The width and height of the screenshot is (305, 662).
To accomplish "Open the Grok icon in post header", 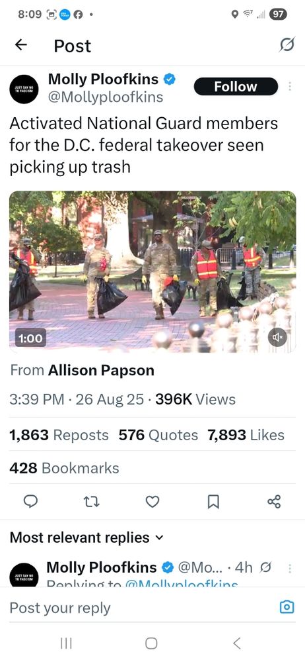I will (x=287, y=44).
